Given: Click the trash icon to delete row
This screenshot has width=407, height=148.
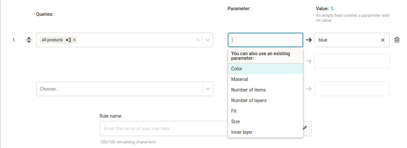Looking at the screenshot, I should tap(397, 40).
